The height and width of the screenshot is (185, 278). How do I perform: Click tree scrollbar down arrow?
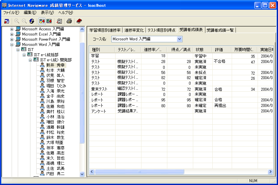(x=82, y=174)
